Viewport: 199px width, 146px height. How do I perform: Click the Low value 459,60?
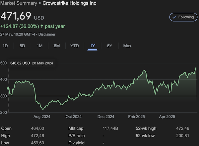[37, 143]
